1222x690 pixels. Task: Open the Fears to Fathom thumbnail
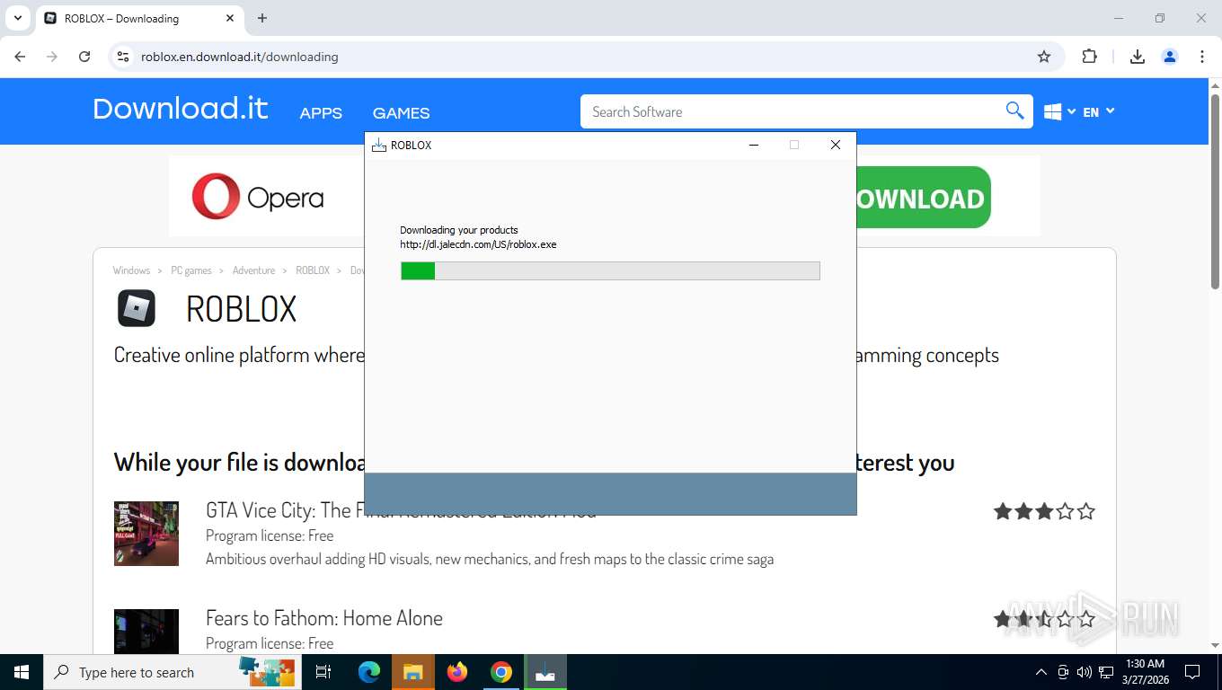pyautogui.click(x=146, y=632)
